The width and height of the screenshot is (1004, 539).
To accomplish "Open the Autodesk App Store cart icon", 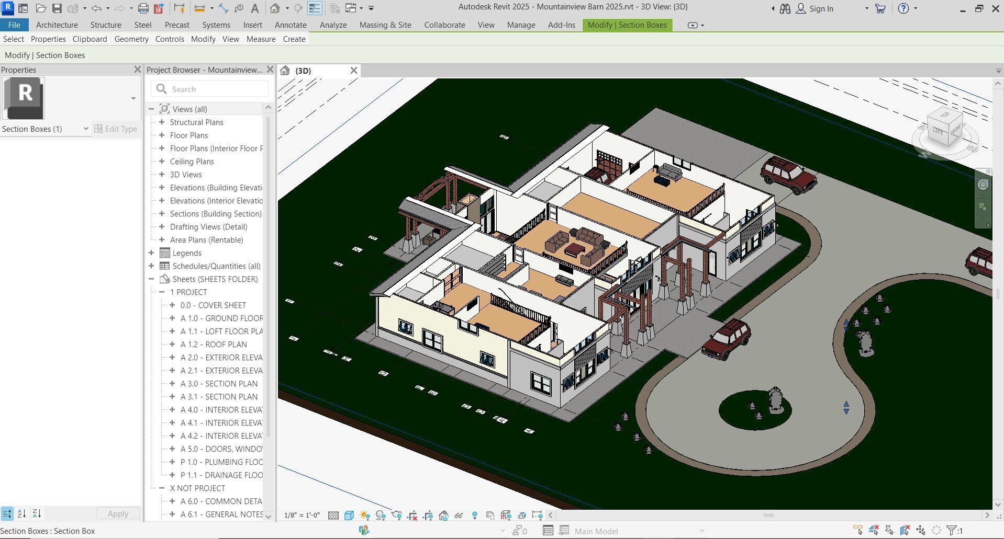I will coord(880,8).
